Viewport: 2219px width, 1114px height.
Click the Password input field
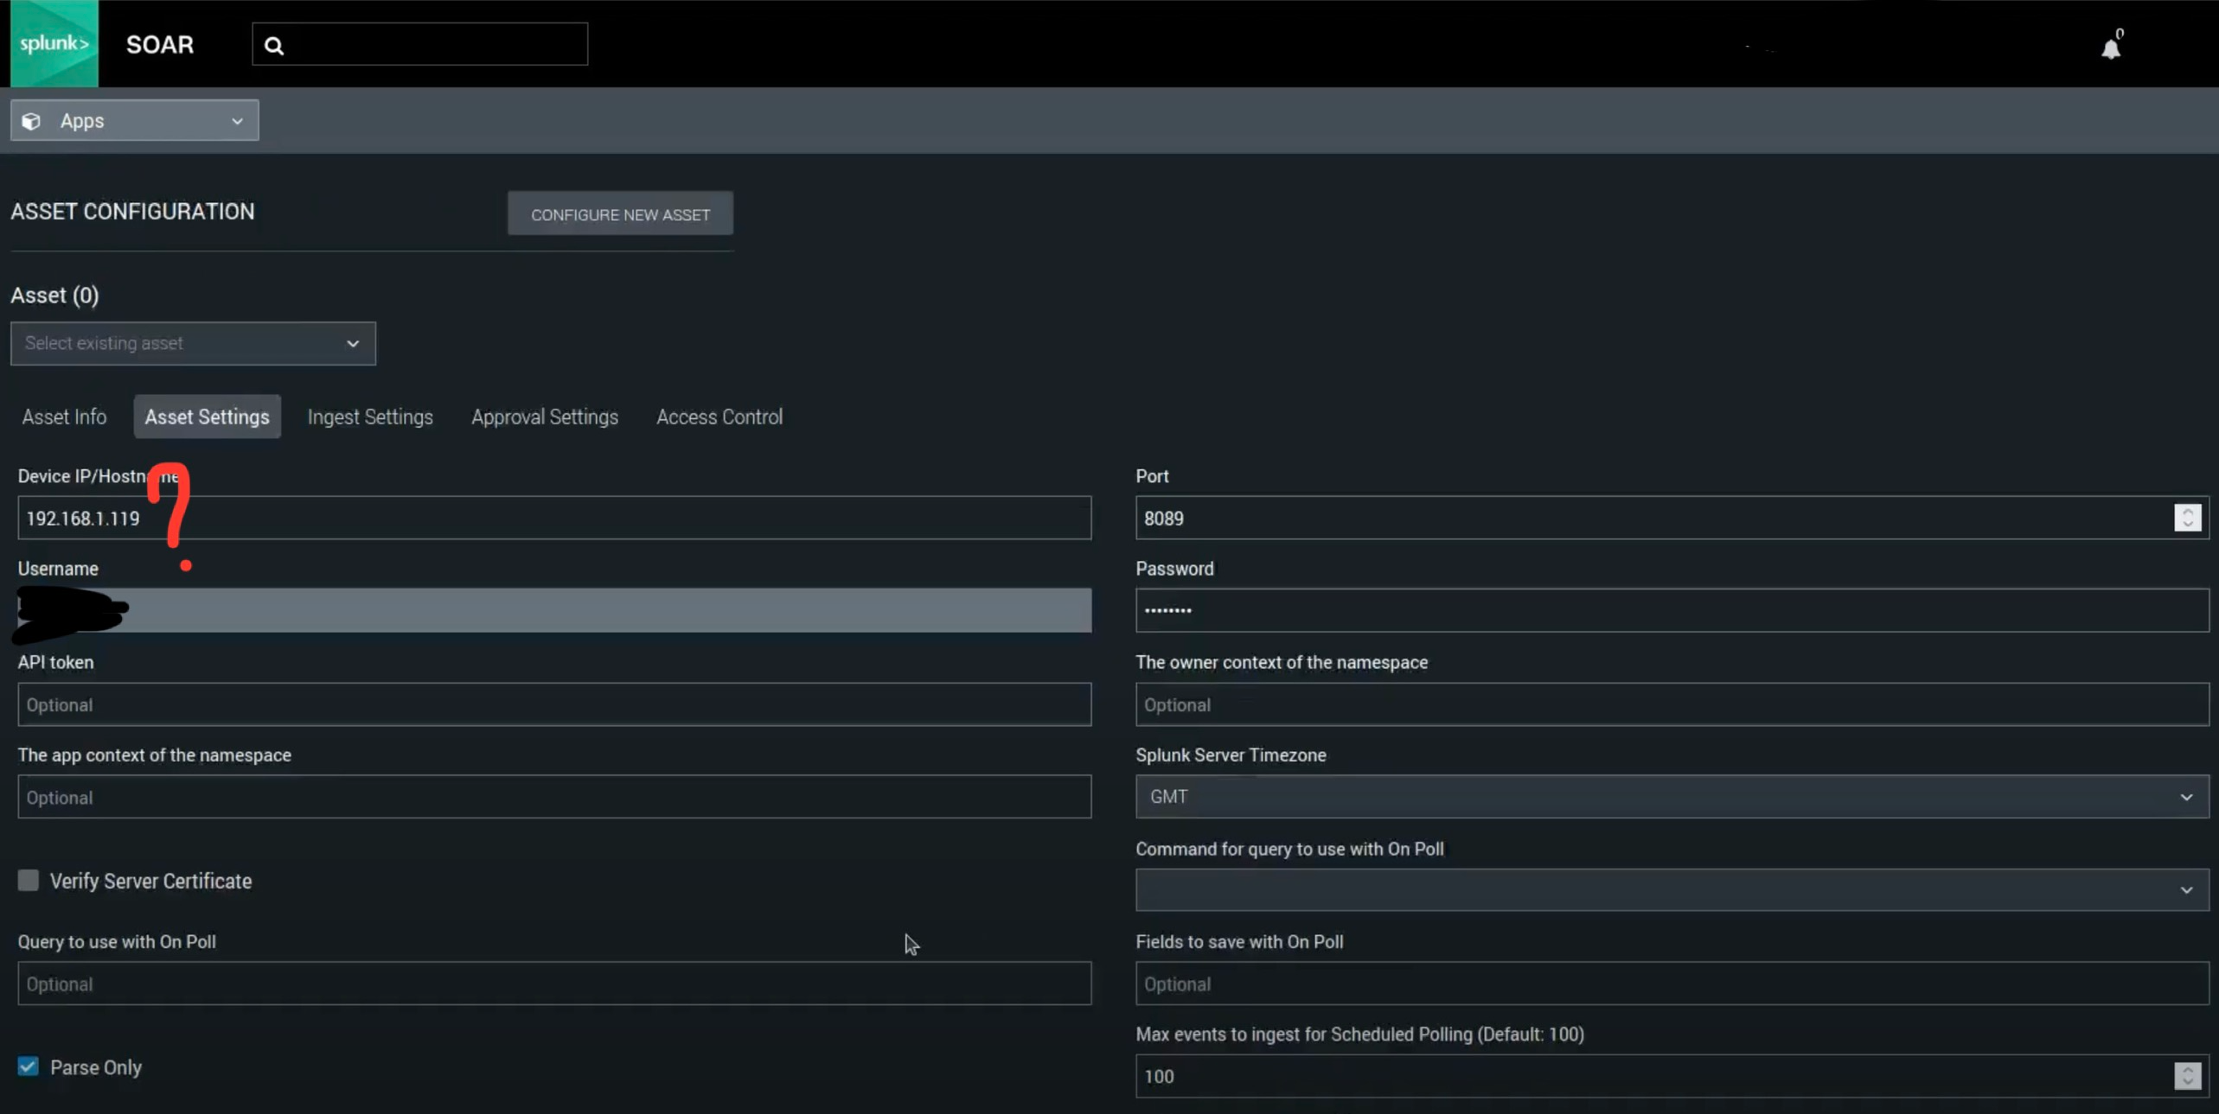click(1671, 611)
